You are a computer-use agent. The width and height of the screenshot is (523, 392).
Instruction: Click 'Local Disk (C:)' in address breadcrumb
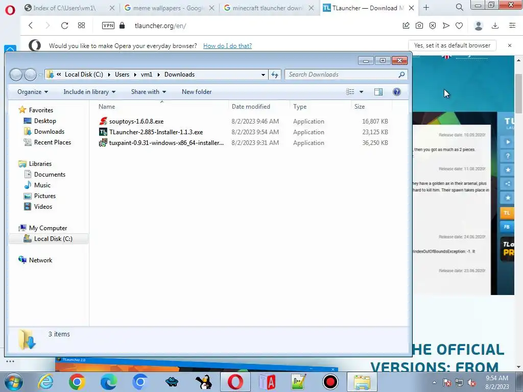click(84, 75)
